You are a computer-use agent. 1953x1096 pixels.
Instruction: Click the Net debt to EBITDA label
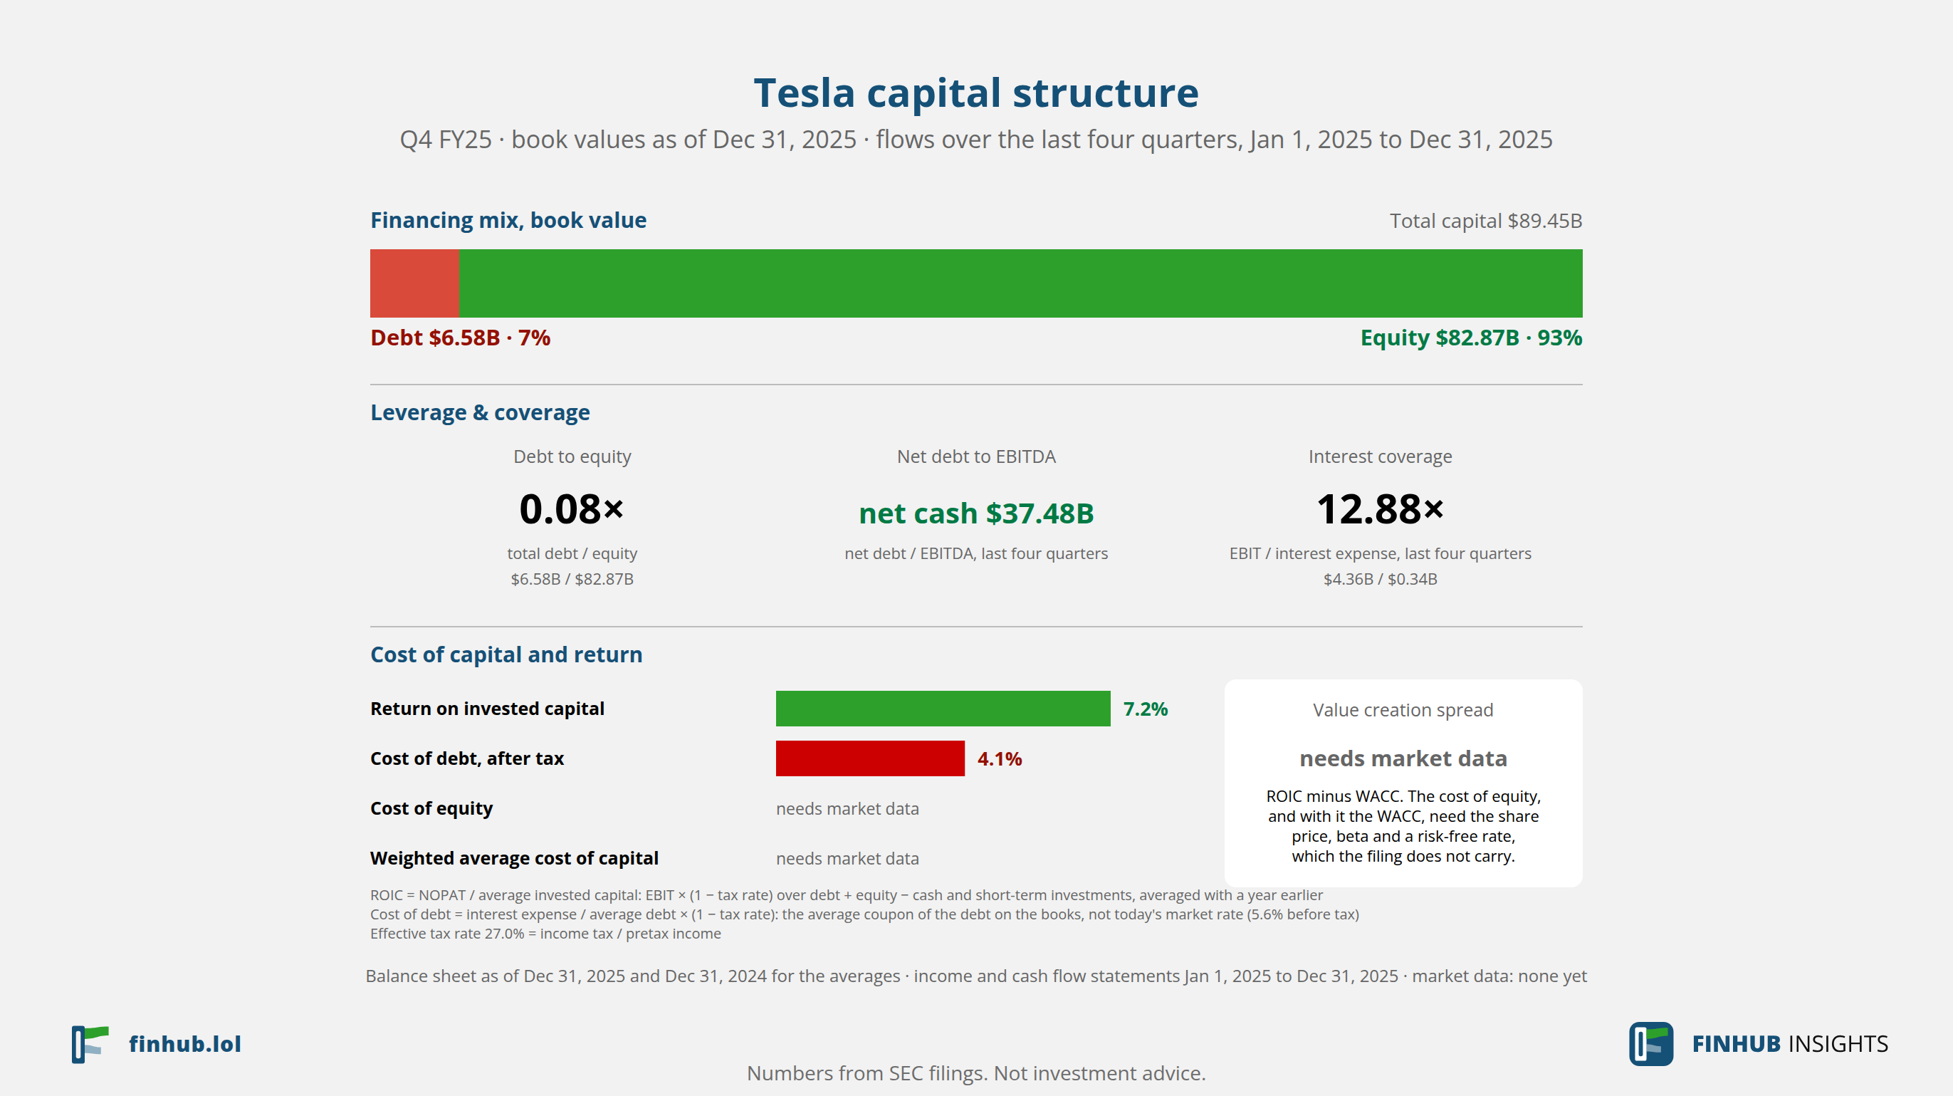pyautogui.click(x=977, y=456)
